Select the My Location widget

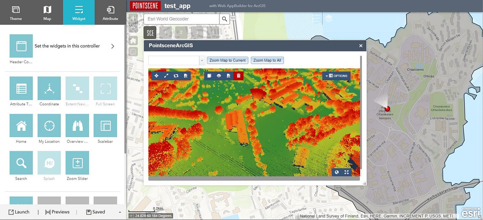tap(49, 125)
